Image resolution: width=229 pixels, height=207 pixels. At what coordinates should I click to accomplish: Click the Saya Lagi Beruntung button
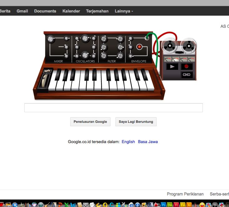[136, 122]
